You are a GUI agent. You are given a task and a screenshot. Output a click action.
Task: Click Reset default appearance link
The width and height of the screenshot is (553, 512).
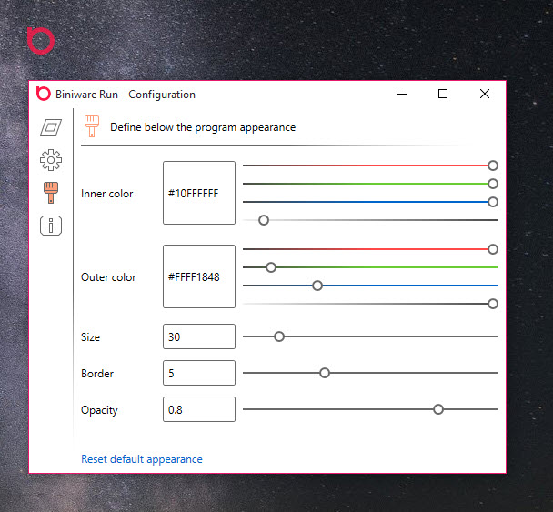click(142, 459)
